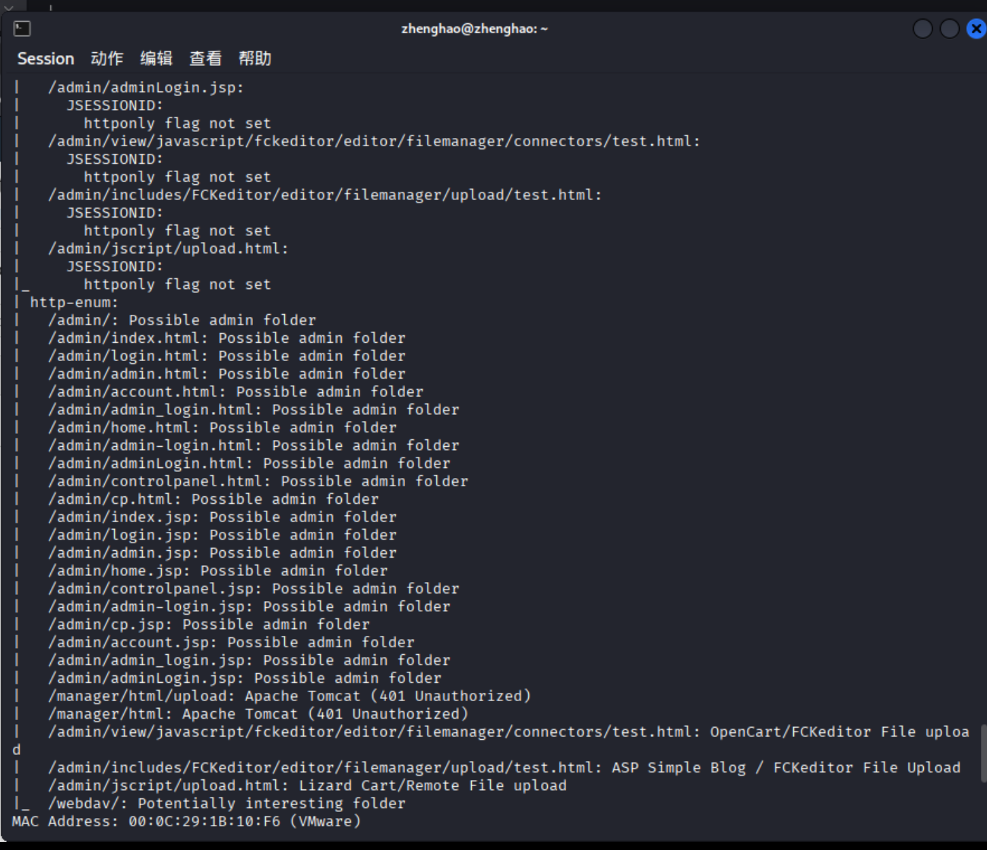
Task: Click /admin/adminLogin.jsp: Possible admin folder line
Action: pos(245,678)
